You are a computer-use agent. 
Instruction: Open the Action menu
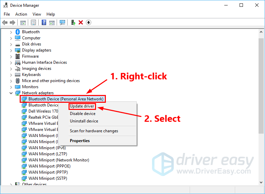point(21,14)
